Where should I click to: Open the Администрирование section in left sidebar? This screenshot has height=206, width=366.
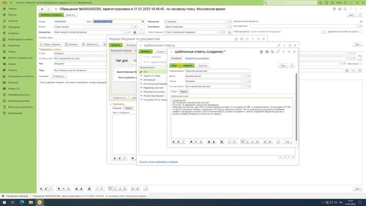pos(18,101)
